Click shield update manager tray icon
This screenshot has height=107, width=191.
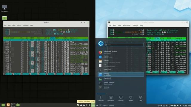pos(78,105)
